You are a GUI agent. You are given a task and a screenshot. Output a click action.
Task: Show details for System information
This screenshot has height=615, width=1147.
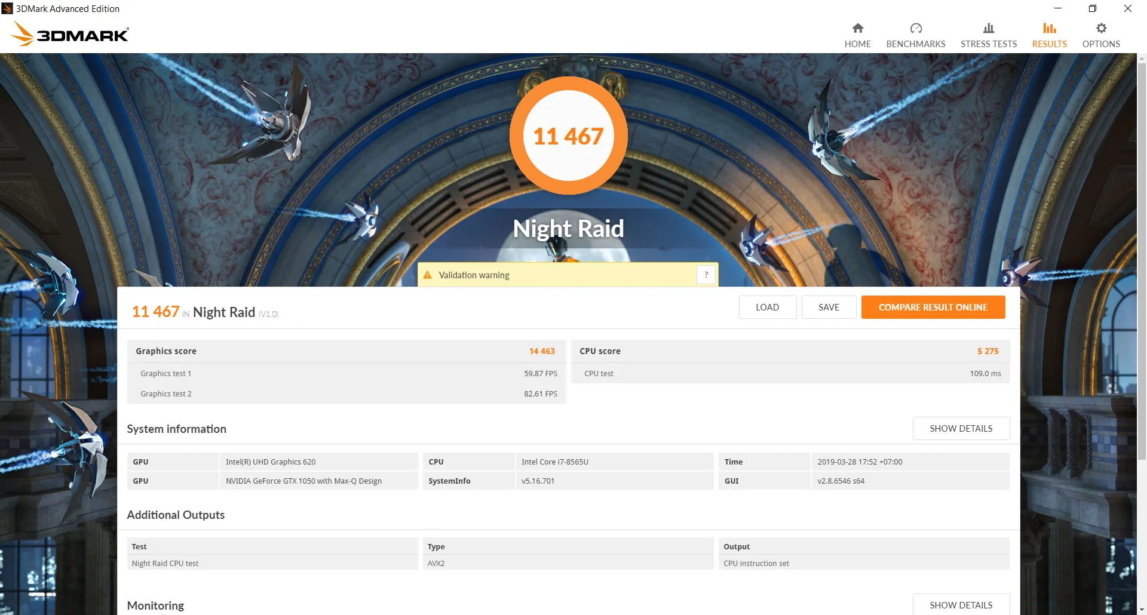pyautogui.click(x=961, y=429)
